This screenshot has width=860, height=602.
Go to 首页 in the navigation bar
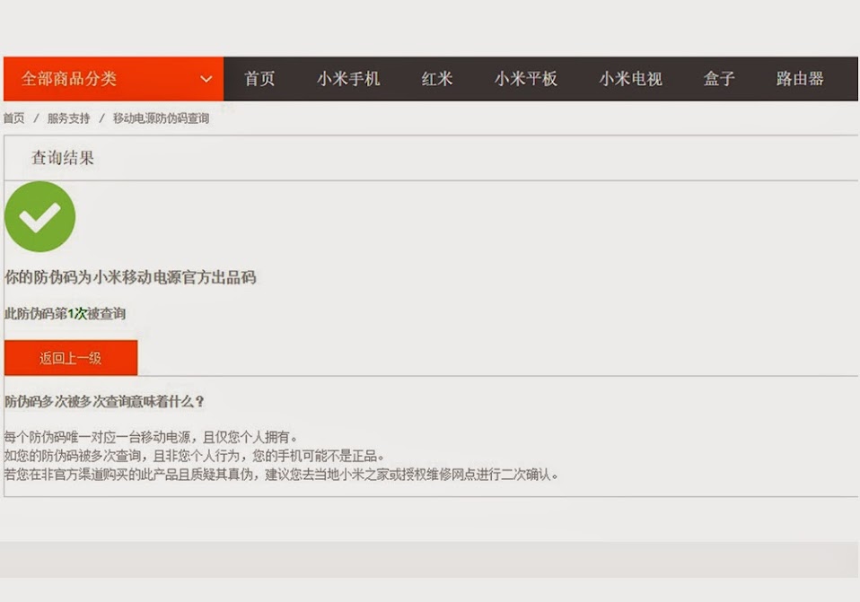259,78
